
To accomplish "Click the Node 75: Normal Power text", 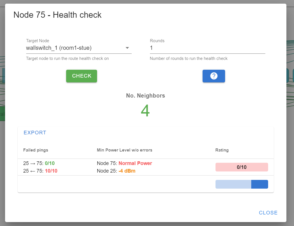I will click(x=125, y=163).
